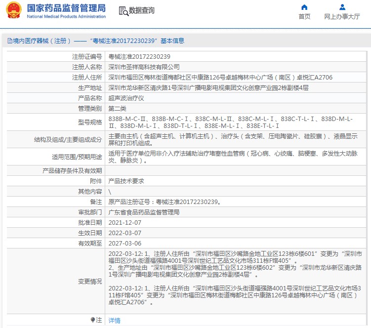
Task: Click the 批准日期 row label
Action: (90, 223)
